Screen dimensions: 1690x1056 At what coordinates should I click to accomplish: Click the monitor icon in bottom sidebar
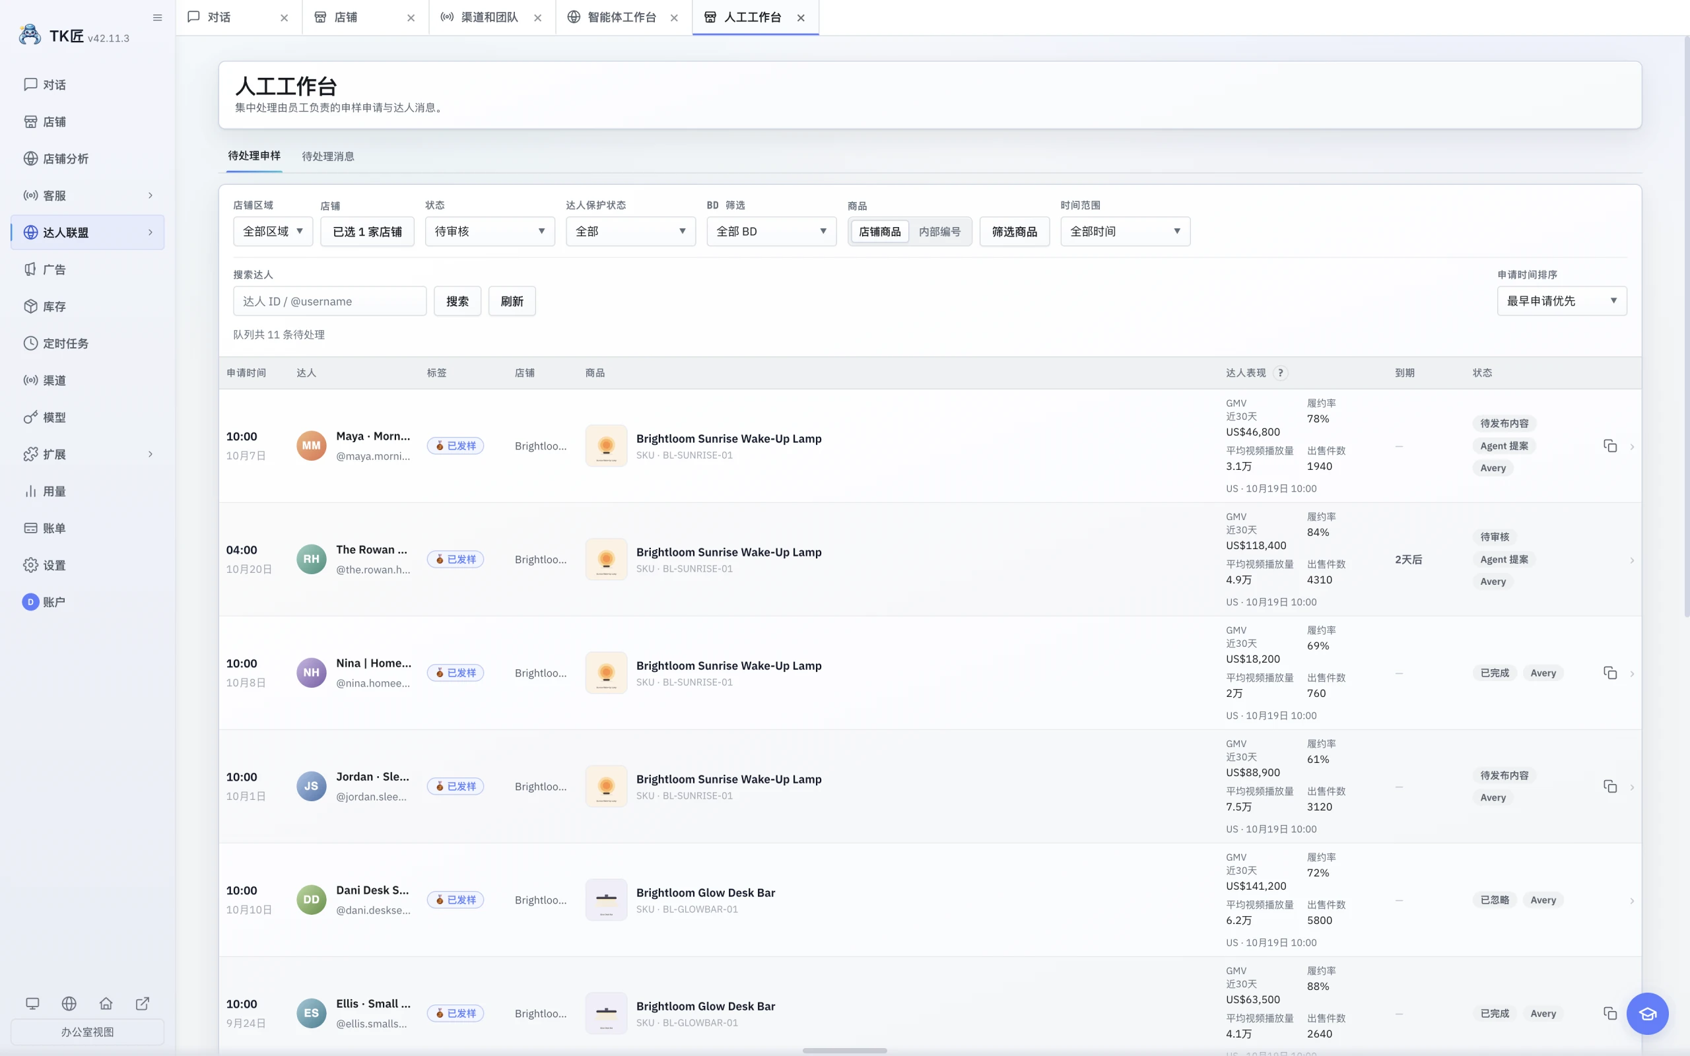tap(32, 1004)
